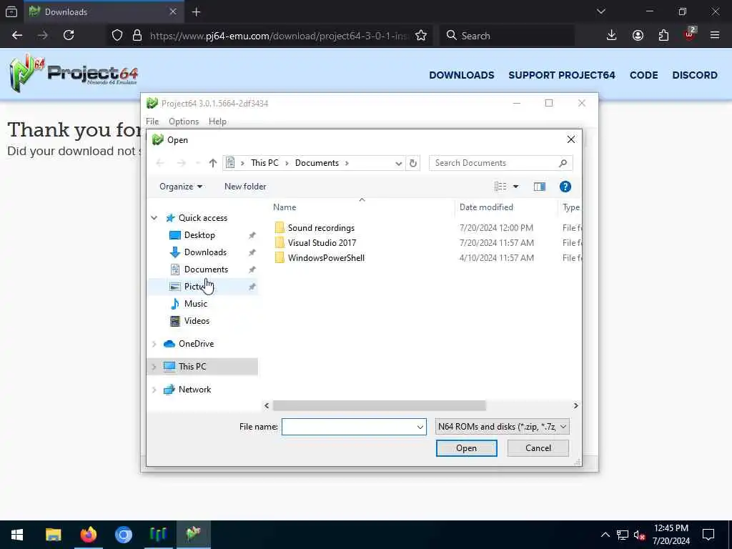
Task: Click the muted volume tray icon
Action: (639, 535)
